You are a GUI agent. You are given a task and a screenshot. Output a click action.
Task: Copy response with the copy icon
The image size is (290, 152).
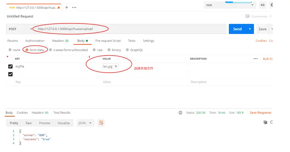point(265,122)
